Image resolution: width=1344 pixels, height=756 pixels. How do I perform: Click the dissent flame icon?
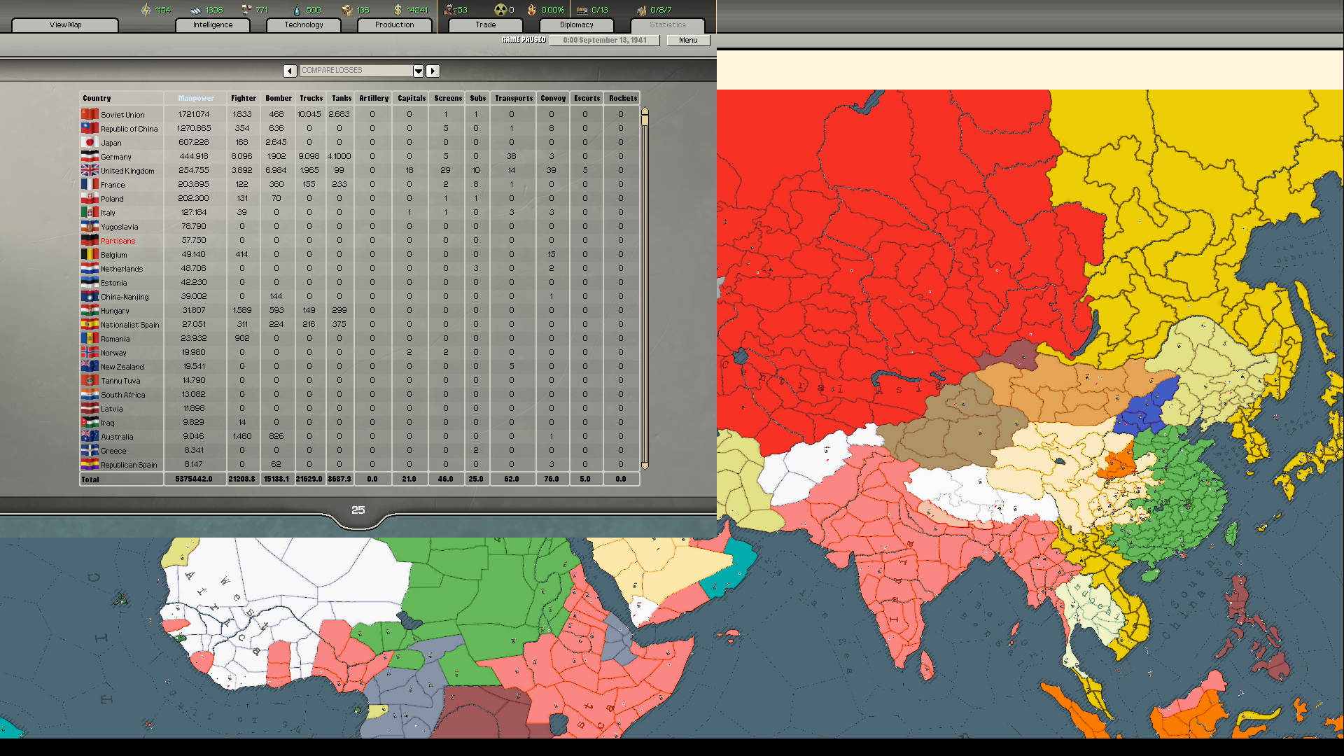point(531,10)
